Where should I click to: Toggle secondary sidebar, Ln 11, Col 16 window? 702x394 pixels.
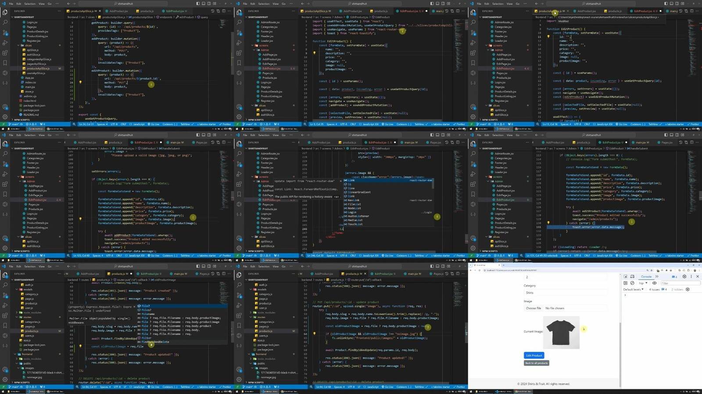click(677, 4)
